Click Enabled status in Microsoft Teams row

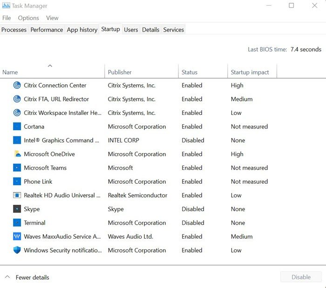pos(192,168)
